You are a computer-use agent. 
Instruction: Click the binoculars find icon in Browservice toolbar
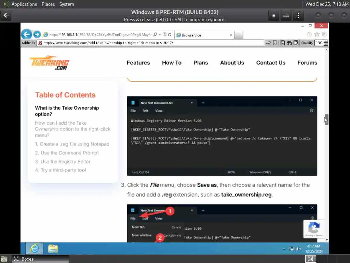[289, 43]
